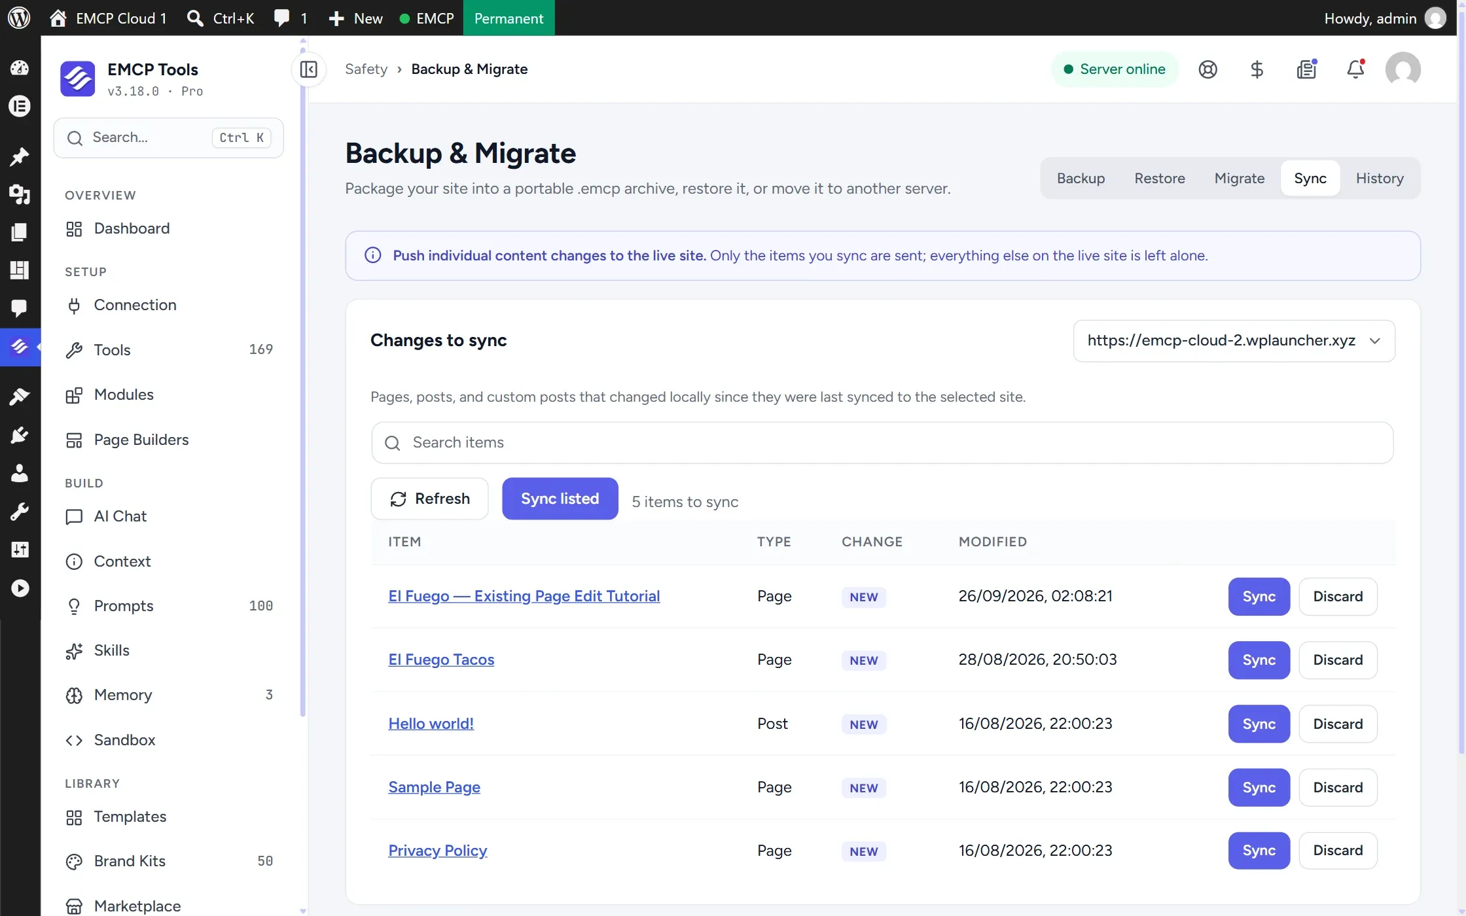Open the Tools item with 169 count
The height and width of the screenshot is (916, 1466).
[169, 349]
